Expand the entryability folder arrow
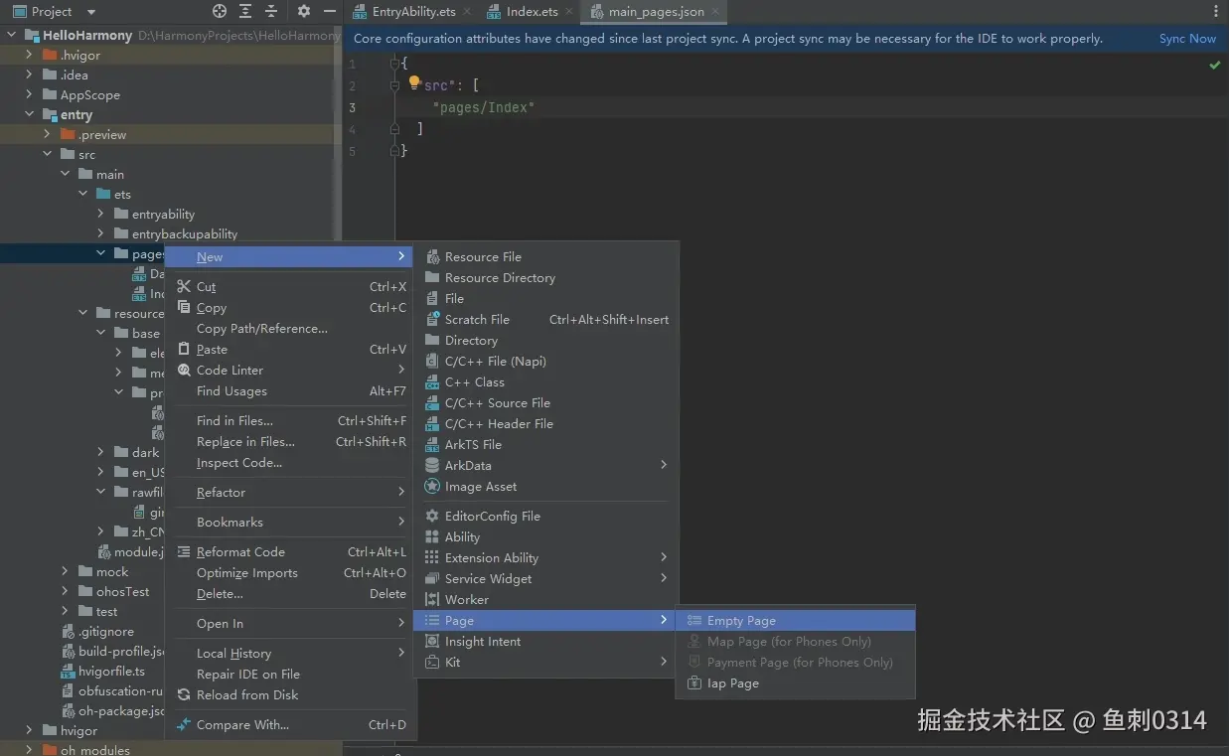1229x756 pixels. pyautogui.click(x=101, y=214)
